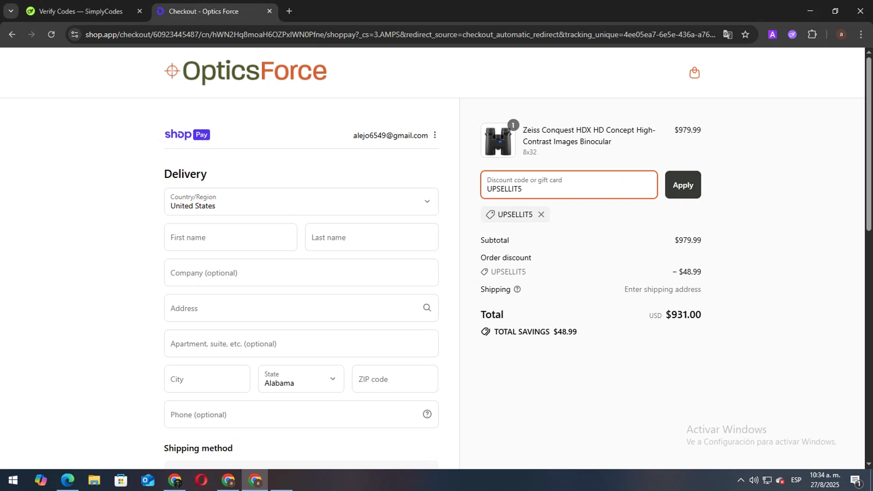Viewport: 873px width, 491px height.
Task: Bookmark this page with the star icon
Action: click(x=745, y=34)
